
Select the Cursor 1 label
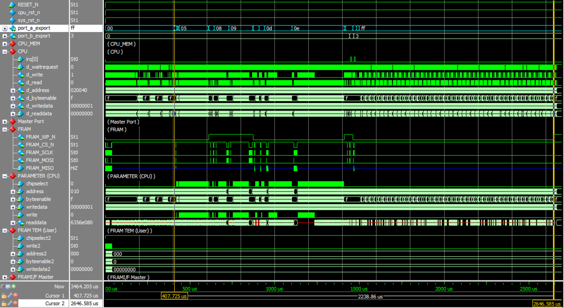[55, 295]
